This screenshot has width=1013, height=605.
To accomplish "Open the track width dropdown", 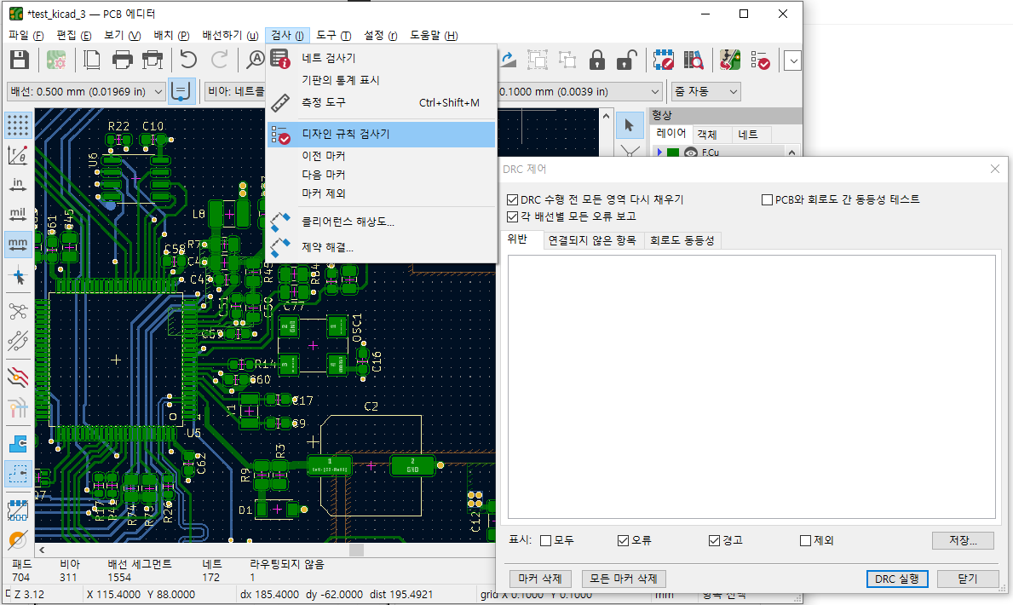I will pos(86,92).
